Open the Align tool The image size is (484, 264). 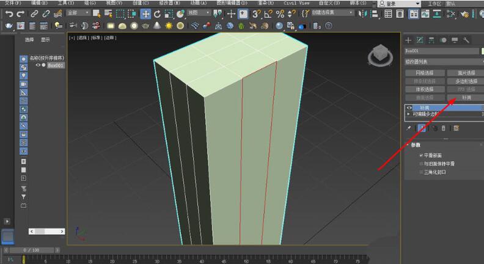click(x=374, y=14)
